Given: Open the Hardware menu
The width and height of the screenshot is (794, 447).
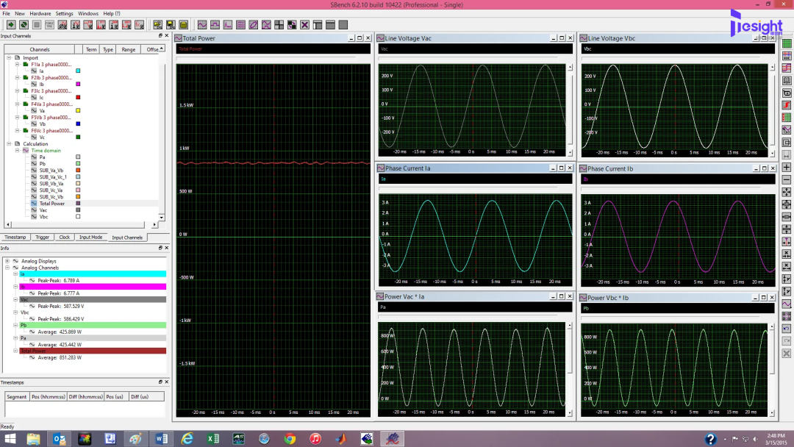Looking at the screenshot, I should (40, 14).
